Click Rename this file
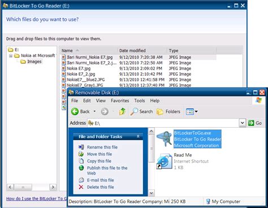The width and height of the screenshot is (268, 208). 102,147
